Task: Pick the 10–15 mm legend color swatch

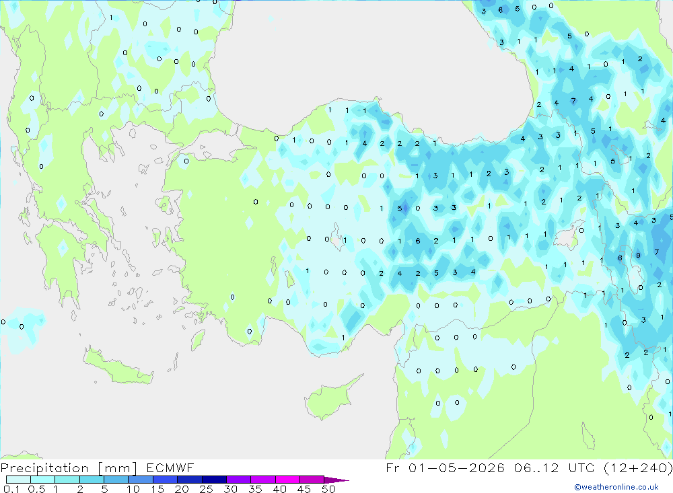Action: coord(141,480)
